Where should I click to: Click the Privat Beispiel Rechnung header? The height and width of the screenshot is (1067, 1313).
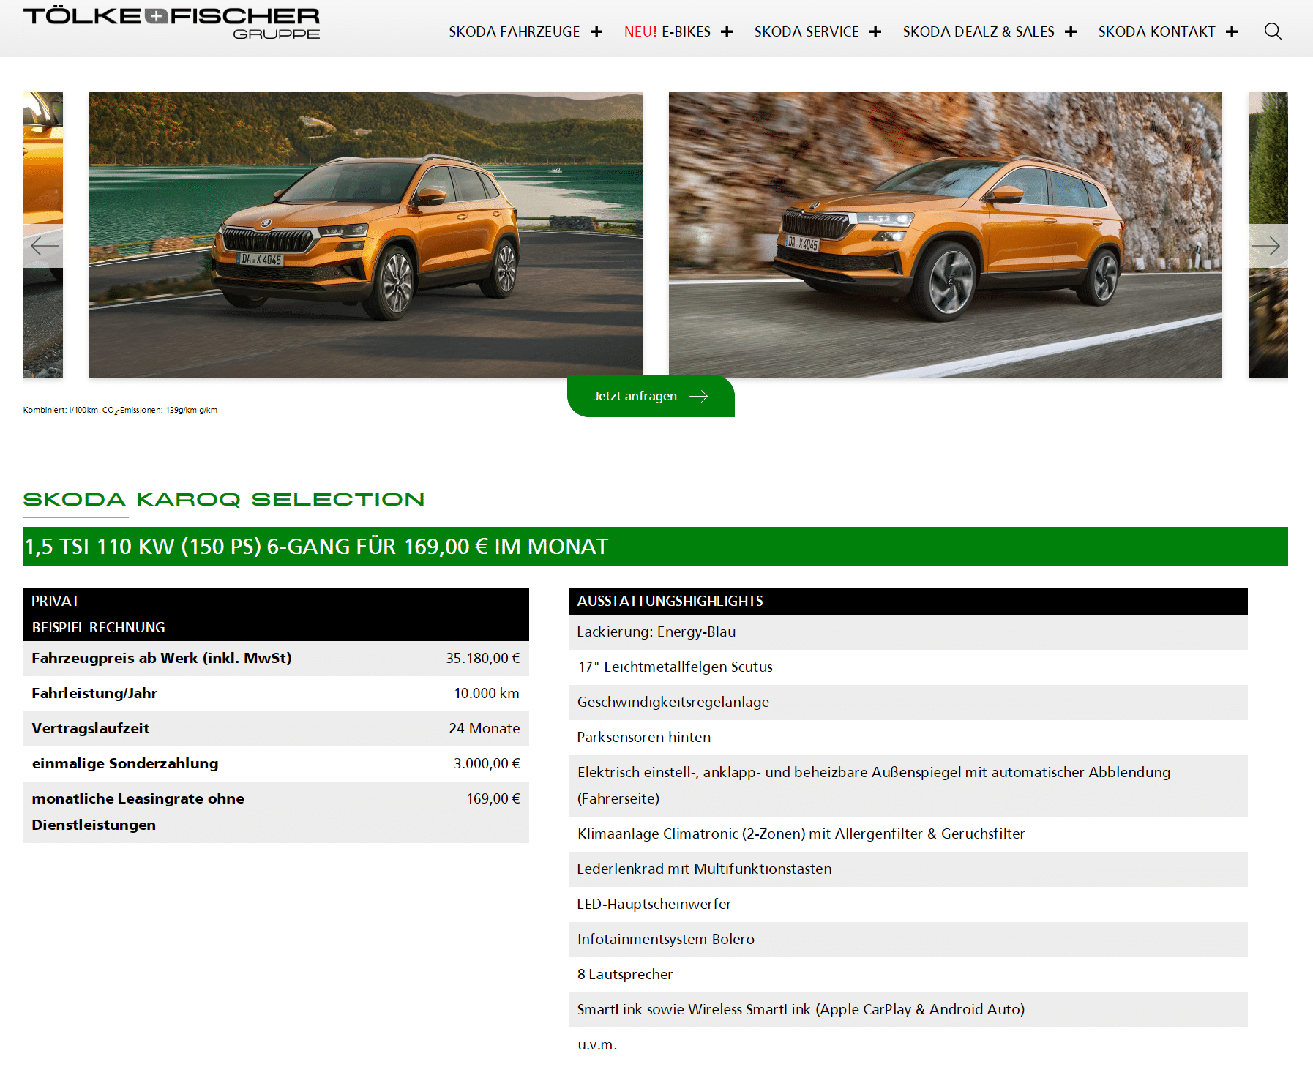click(276, 615)
